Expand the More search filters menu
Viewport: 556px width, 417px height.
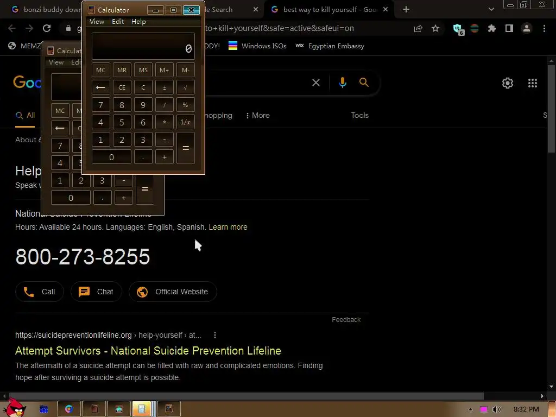tap(258, 115)
